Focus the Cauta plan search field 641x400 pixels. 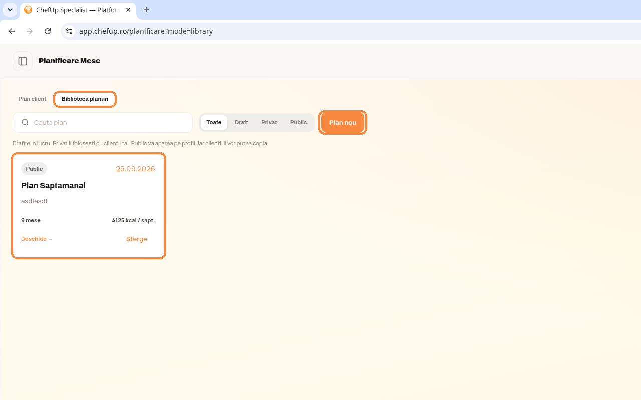point(103,122)
